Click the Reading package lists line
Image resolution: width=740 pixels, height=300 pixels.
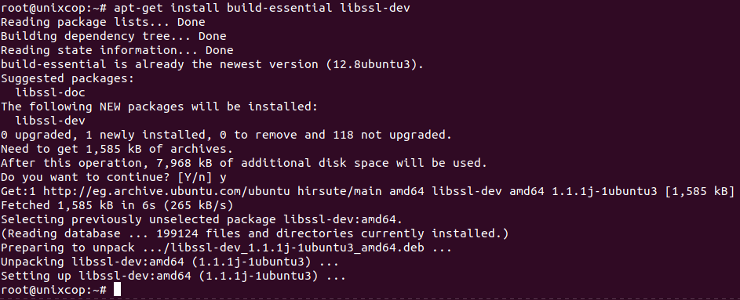pyautogui.click(x=103, y=22)
